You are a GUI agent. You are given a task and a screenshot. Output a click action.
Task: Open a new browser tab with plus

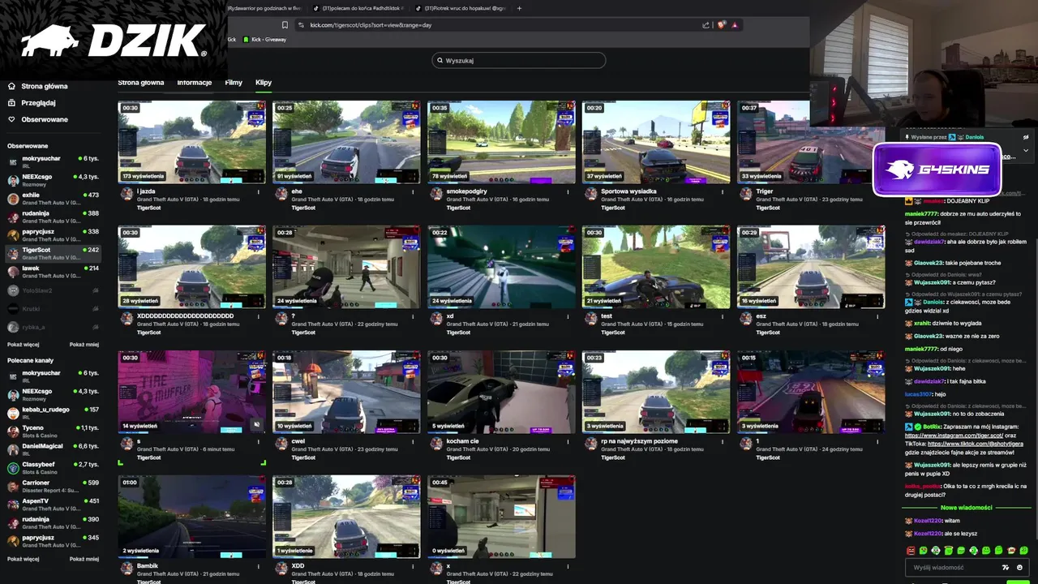(519, 8)
